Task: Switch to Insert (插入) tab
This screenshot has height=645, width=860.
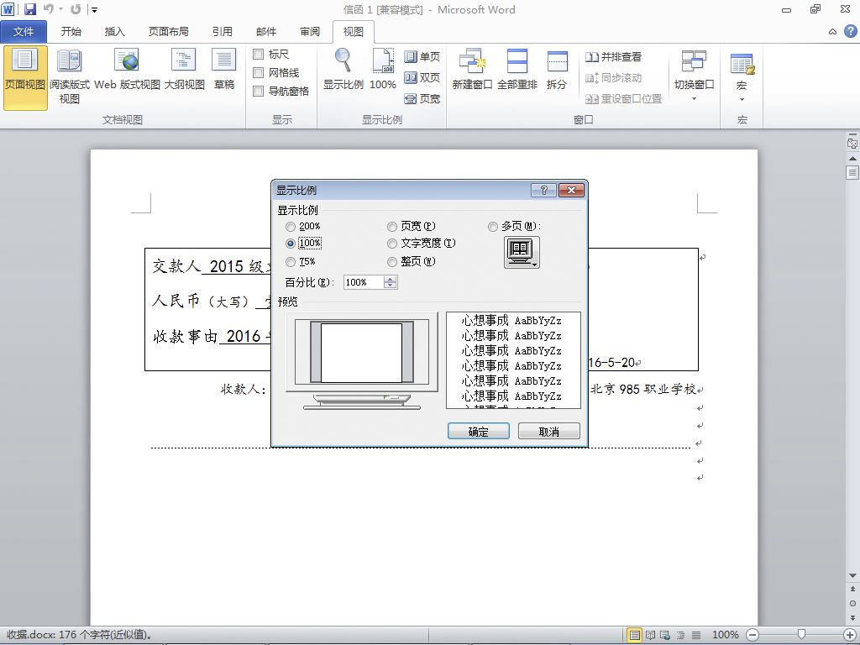Action: click(114, 32)
